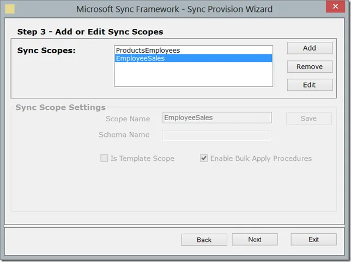
Task: Focus the Schema Name text box
Action: (x=217, y=135)
